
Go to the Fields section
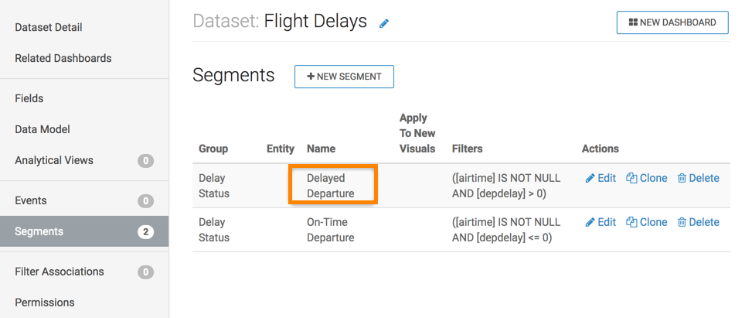pyautogui.click(x=29, y=98)
